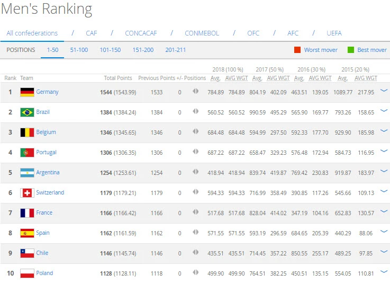Switch to the UEFA confederation tab
Viewport: 390px width, 283px height.
(334, 33)
